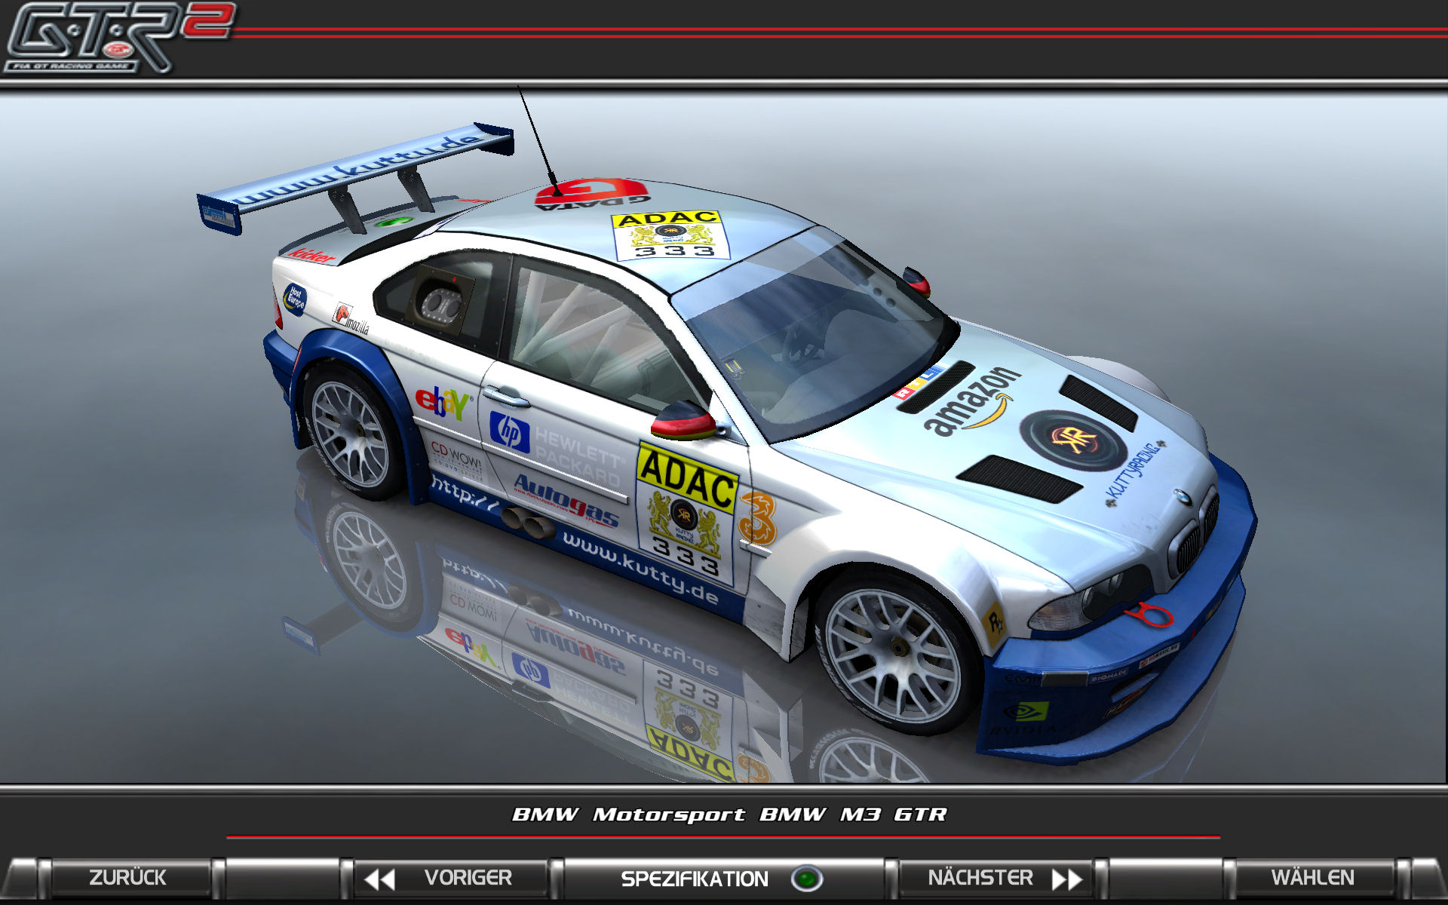Image resolution: width=1448 pixels, height=905 pixels.
Task: Click the car preview image
Action: [724, 437]
